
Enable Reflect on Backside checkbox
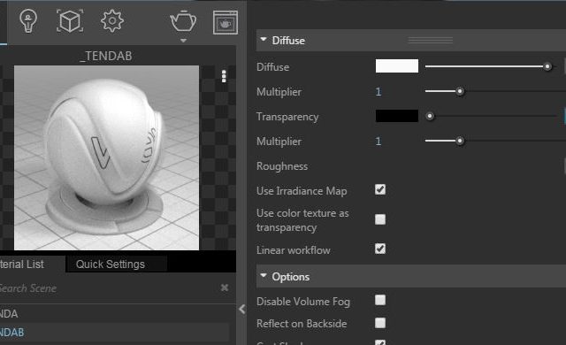point(380,323)
